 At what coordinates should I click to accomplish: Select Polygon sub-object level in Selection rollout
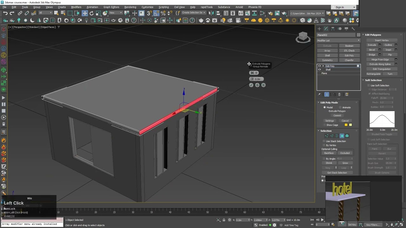pyautogui.click(x=342, y=136)
